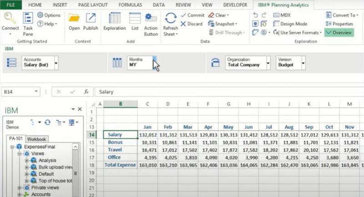Open exploration Properties
Screen dimensions: 364x197
pyautogui.click(x=339, y=24)
